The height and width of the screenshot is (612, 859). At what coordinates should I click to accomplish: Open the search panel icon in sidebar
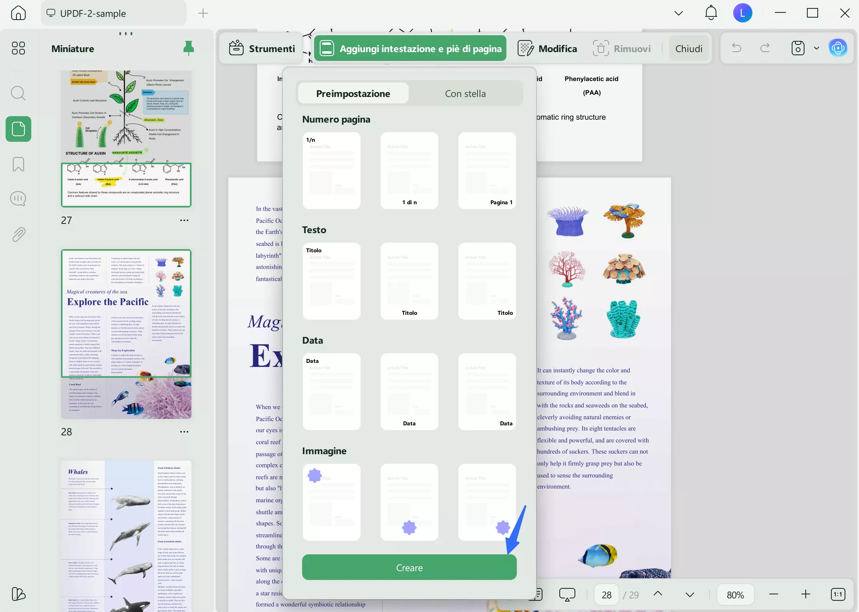pyautogui.click(x=18, y=93)
